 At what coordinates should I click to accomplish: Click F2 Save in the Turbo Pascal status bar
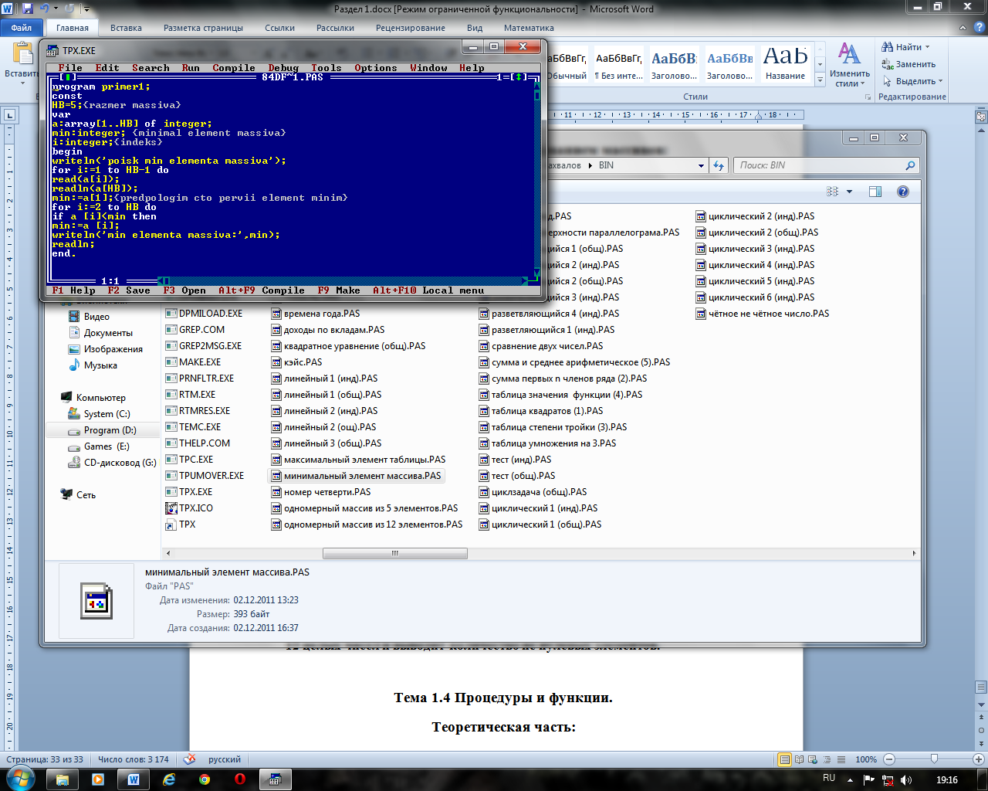129,290
